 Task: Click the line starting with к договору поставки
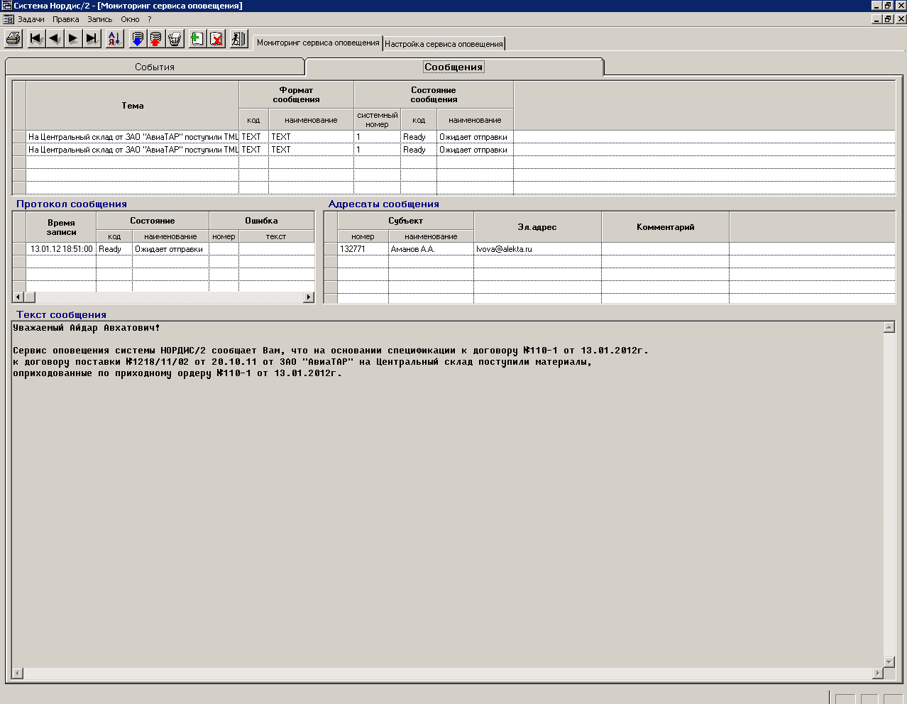[x=302, y=362]
